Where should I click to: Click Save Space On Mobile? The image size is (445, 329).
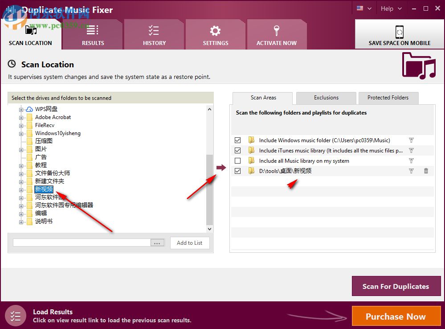tap(399, 34)
